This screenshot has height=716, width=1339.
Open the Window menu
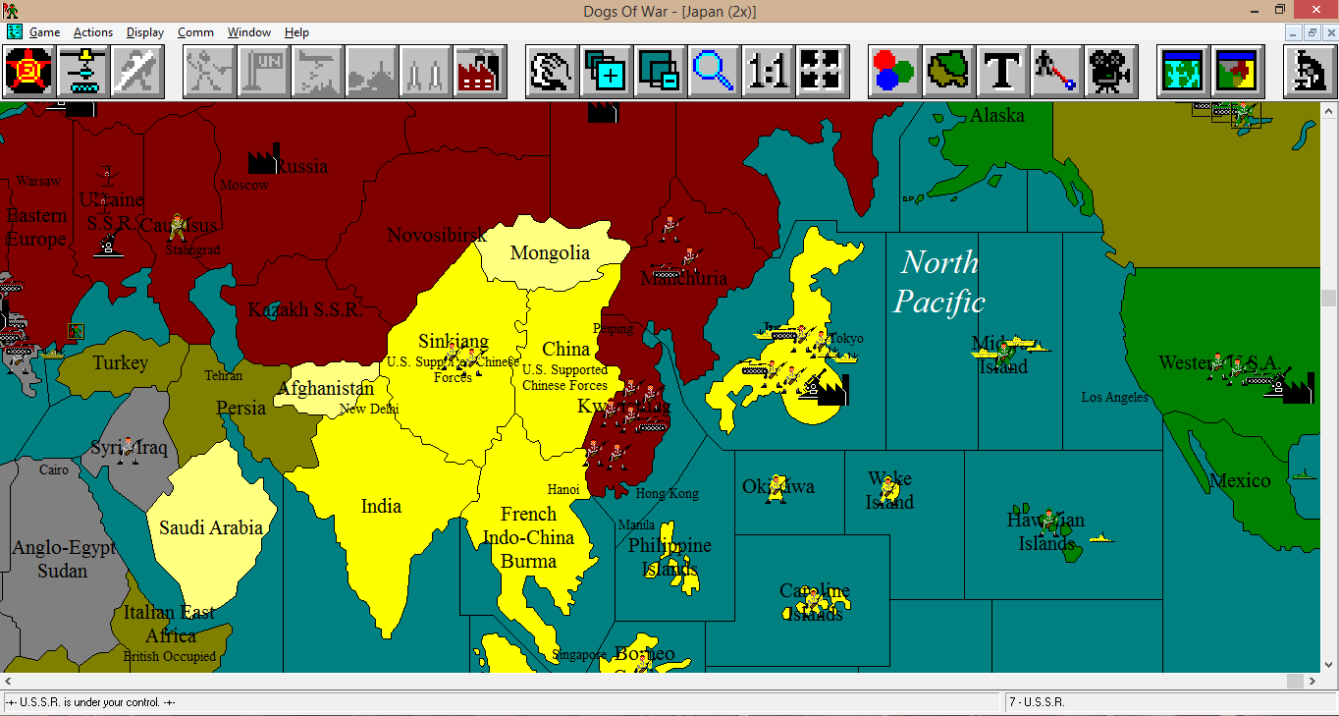click(249, 32)
